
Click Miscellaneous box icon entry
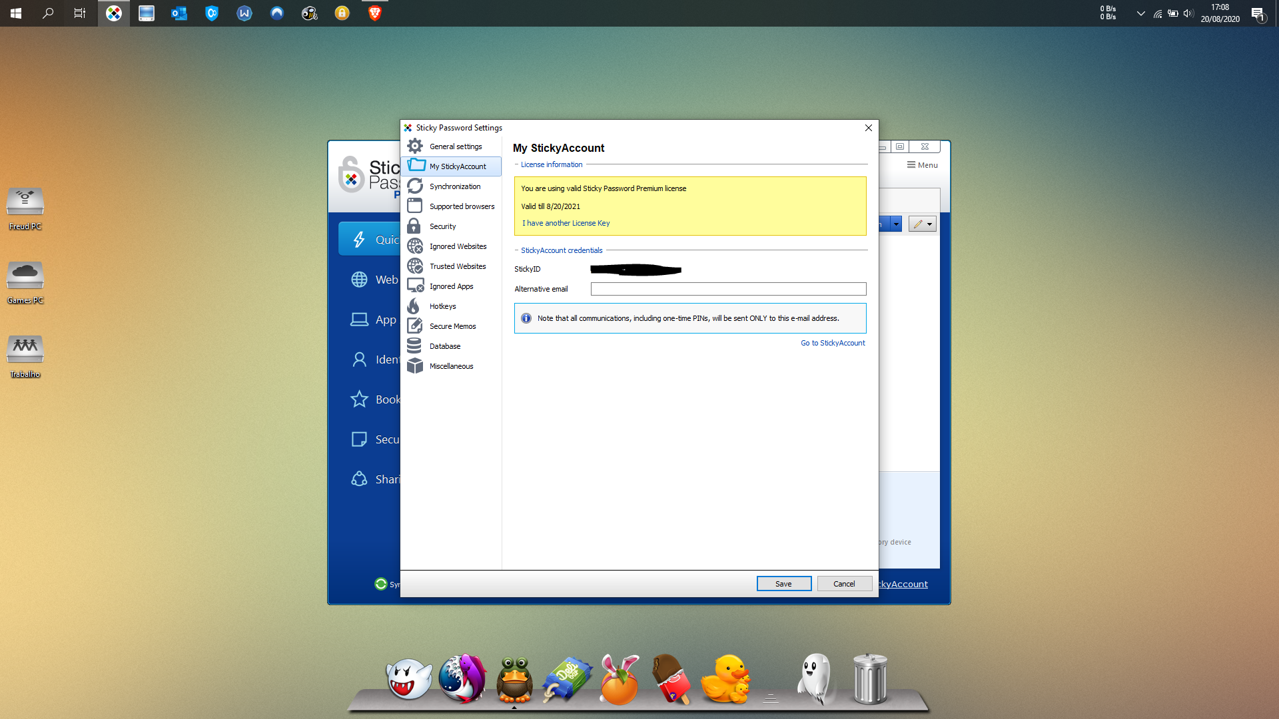[415, 366]
